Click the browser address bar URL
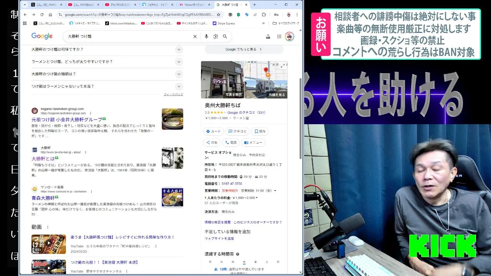 point(139,15)
